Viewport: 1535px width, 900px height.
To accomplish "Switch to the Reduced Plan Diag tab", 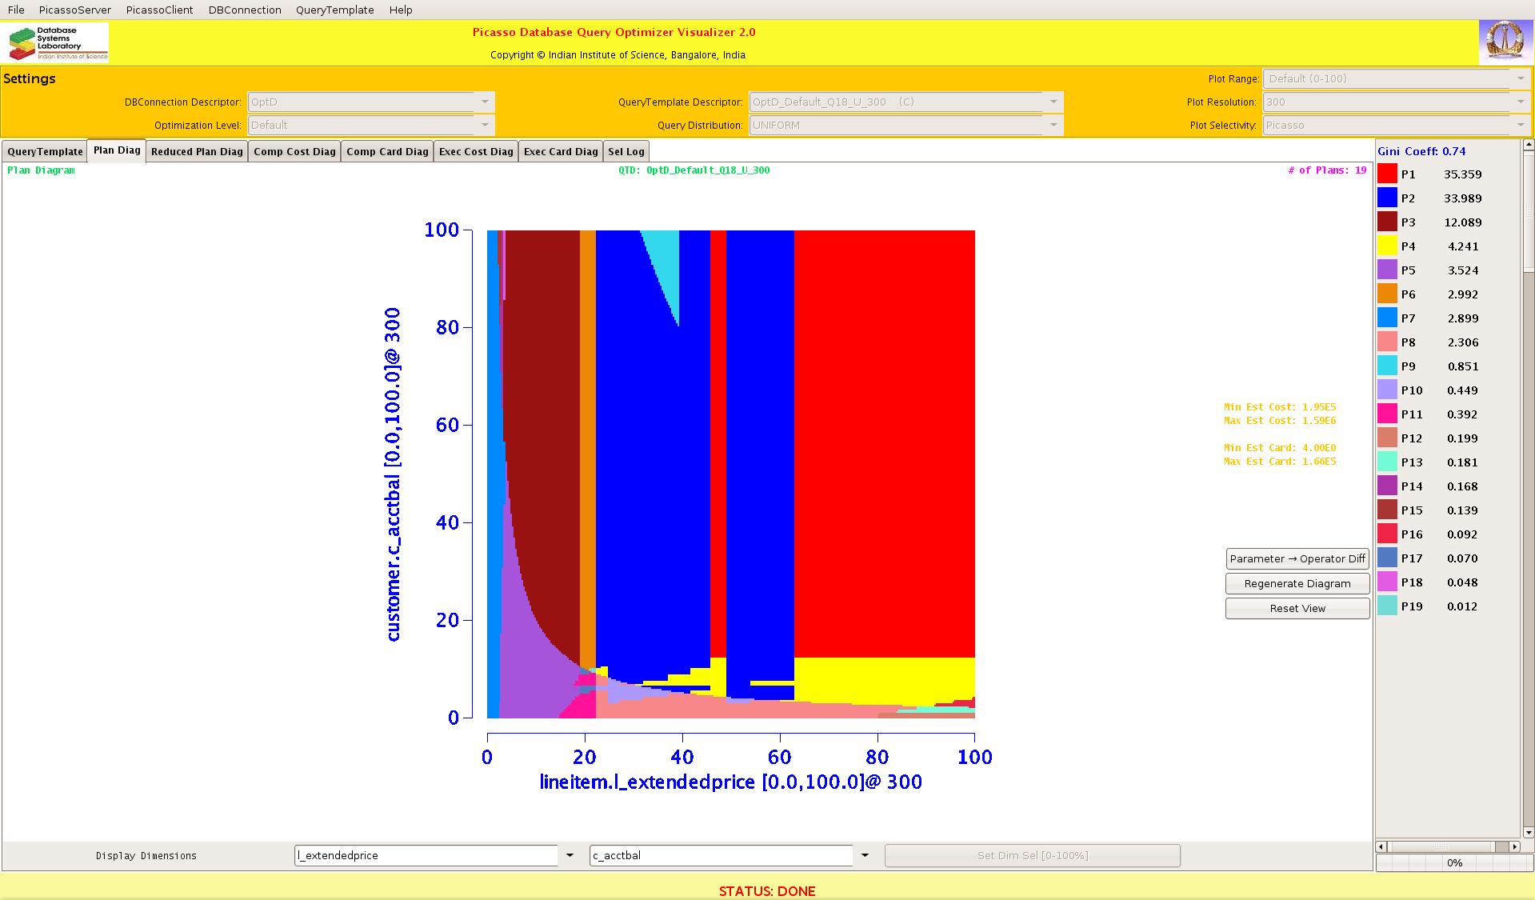I will (197, 151).
